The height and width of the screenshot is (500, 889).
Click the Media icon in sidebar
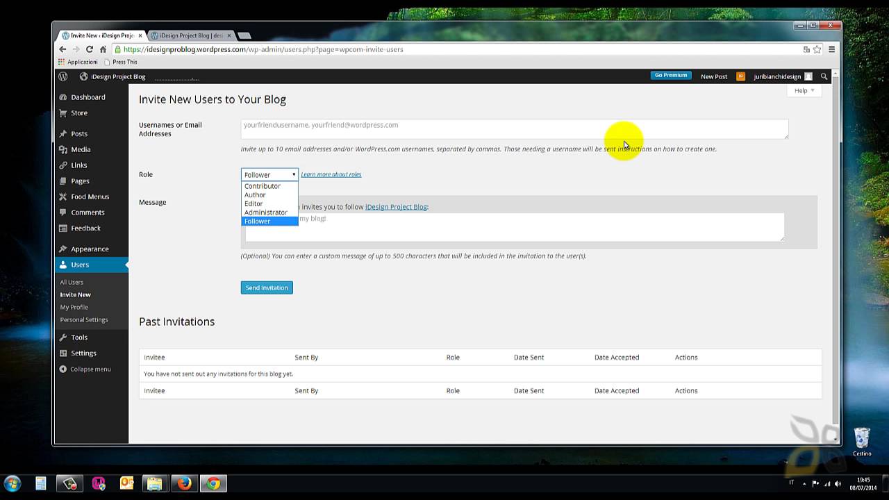(63, 149)
